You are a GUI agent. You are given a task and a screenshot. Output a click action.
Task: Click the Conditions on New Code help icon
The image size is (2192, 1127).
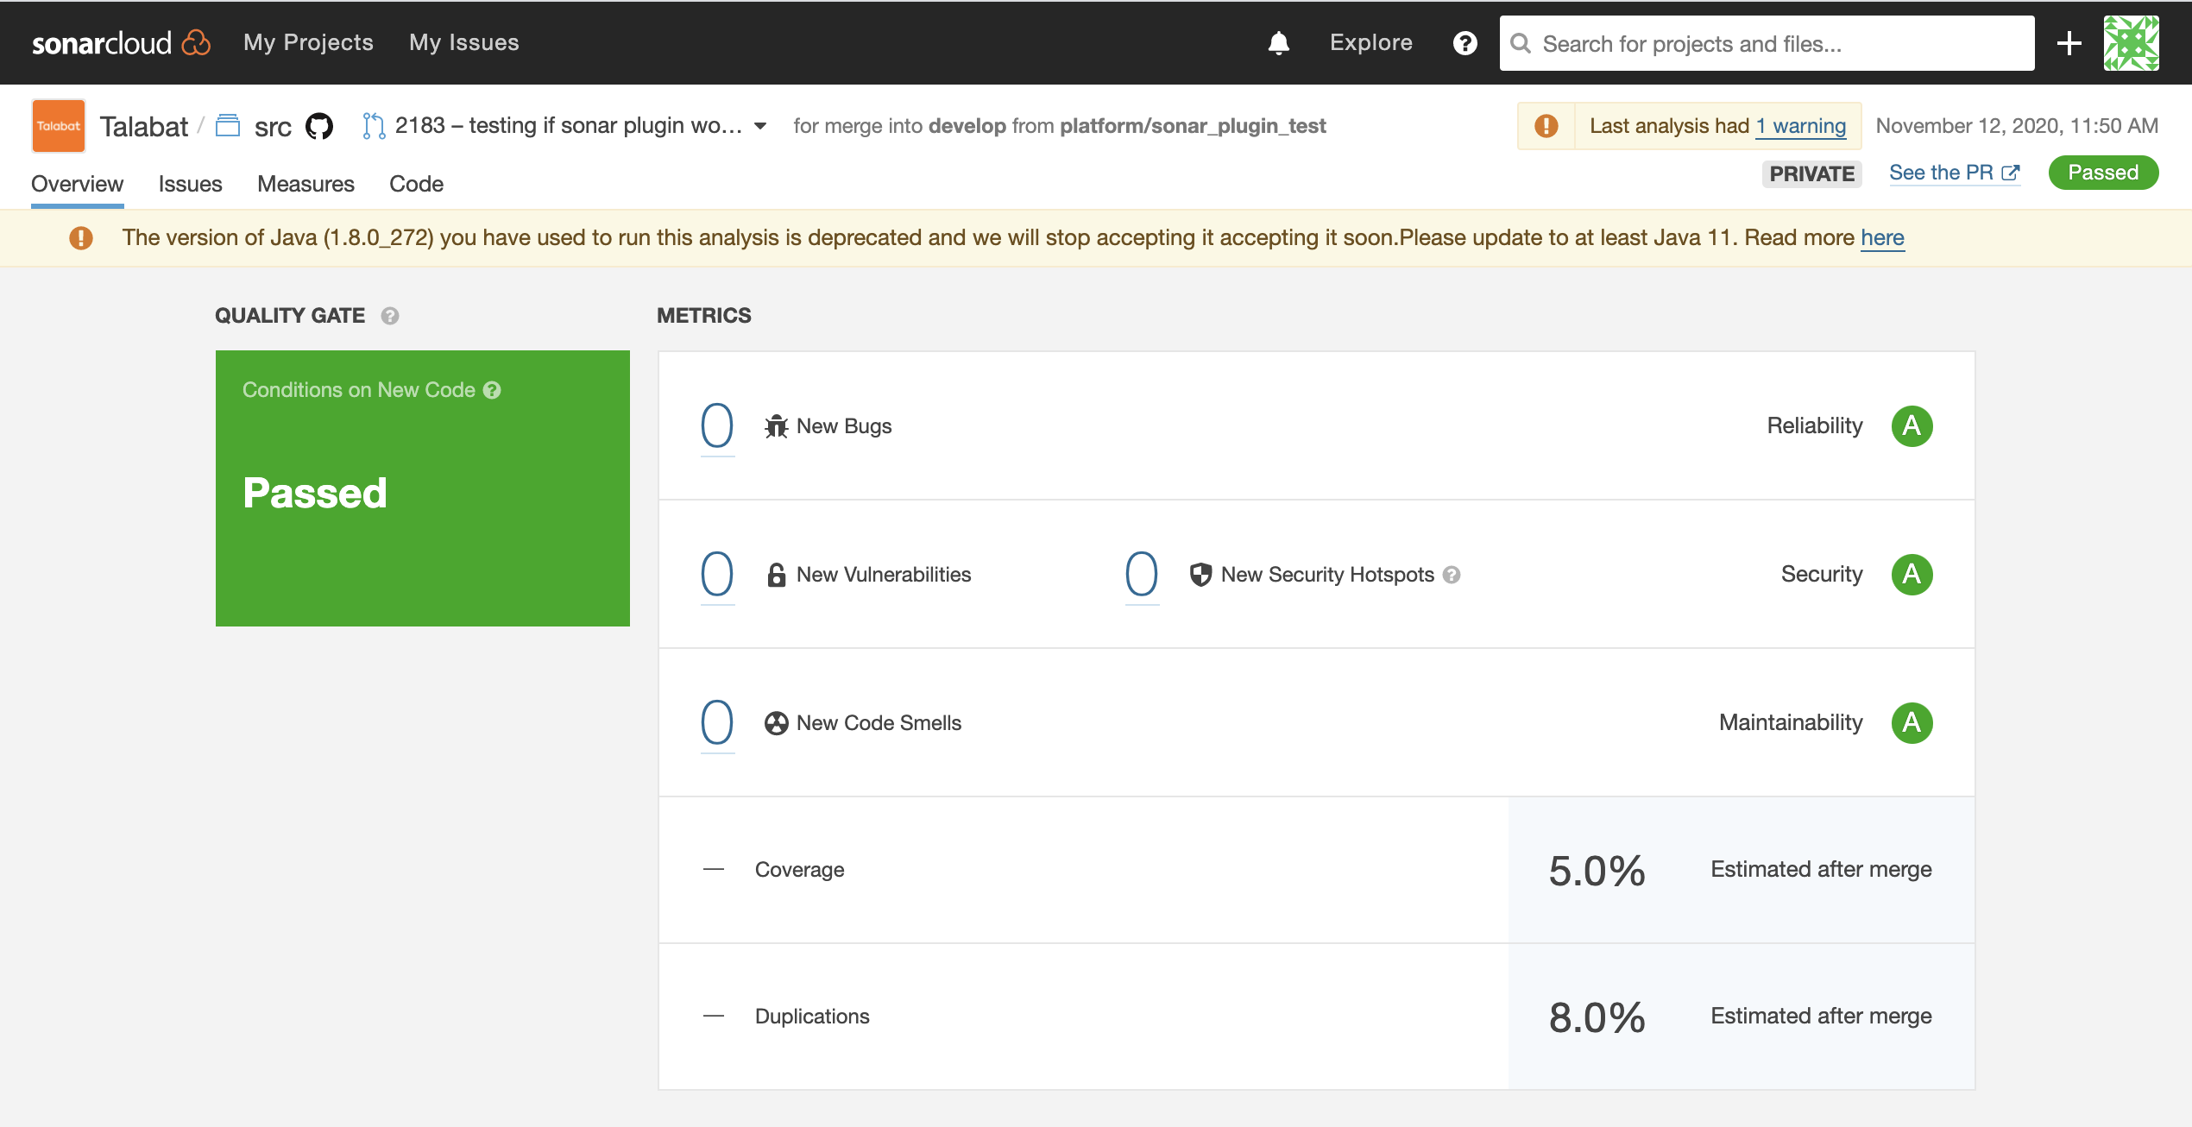tap(492, 390)
